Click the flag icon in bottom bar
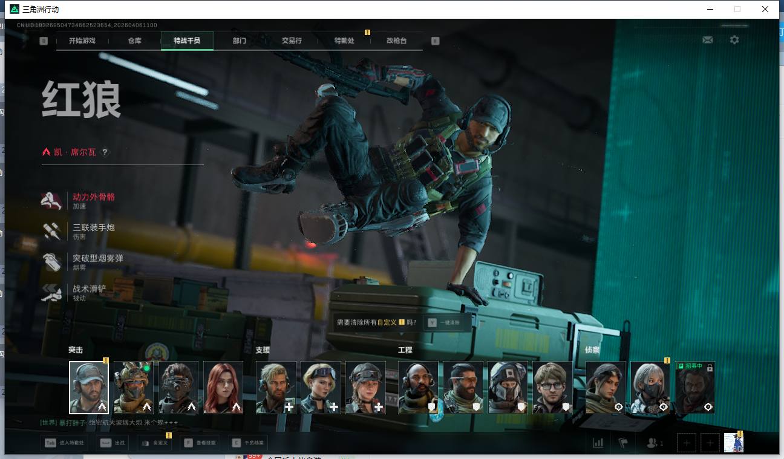784x459 pixels. [623, 443]
